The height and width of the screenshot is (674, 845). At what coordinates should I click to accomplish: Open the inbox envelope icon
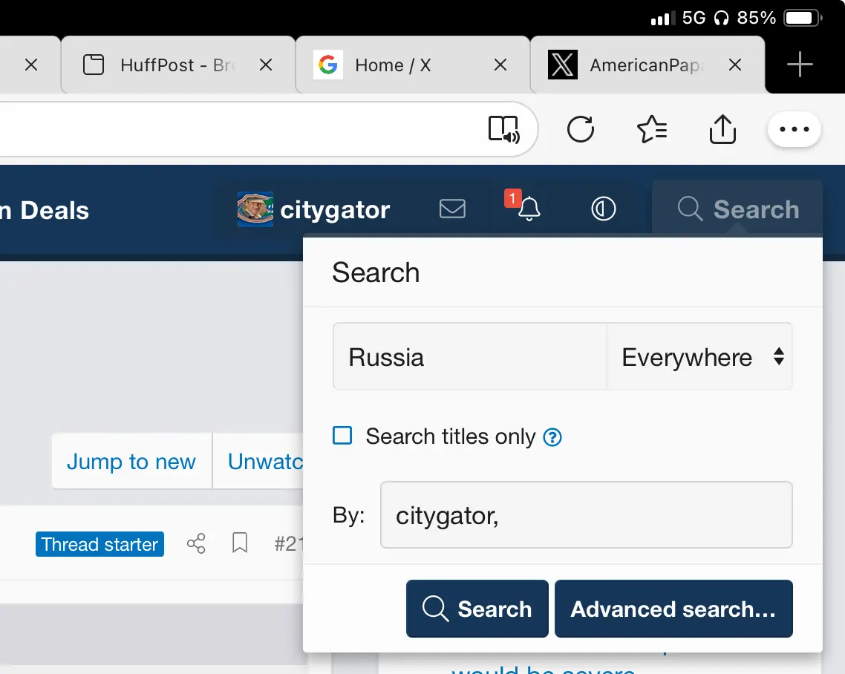[x=452, y=209]
